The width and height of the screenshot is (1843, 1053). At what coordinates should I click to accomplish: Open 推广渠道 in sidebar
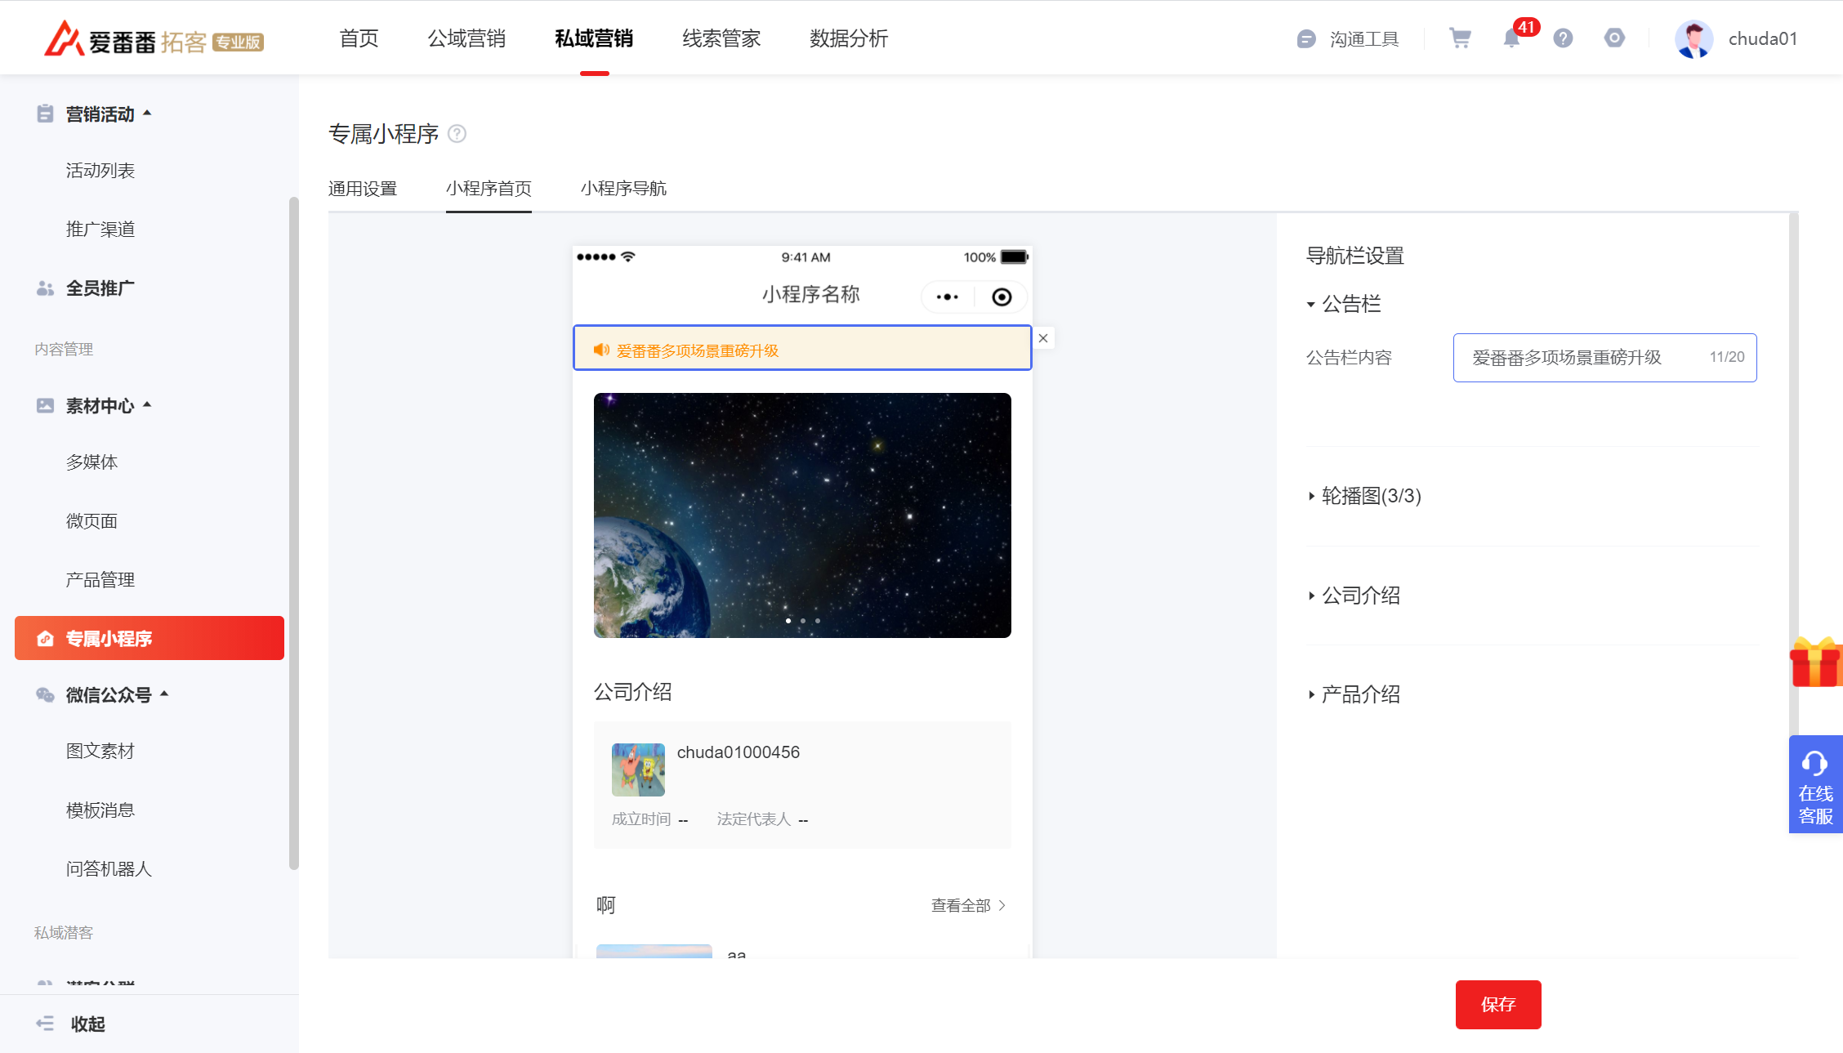100,230
